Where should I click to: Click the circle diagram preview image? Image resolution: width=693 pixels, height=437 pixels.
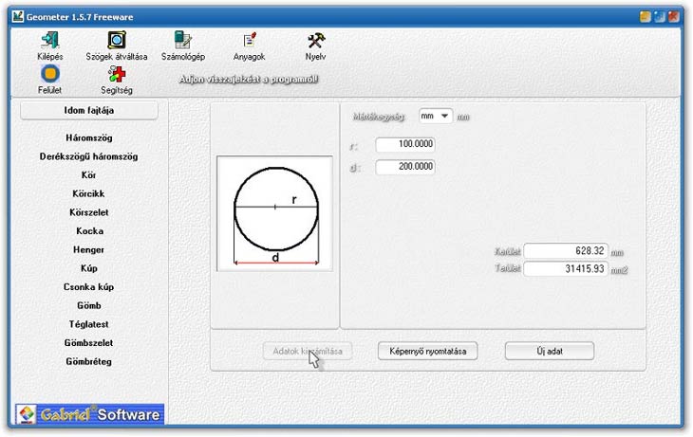point(275,212)
